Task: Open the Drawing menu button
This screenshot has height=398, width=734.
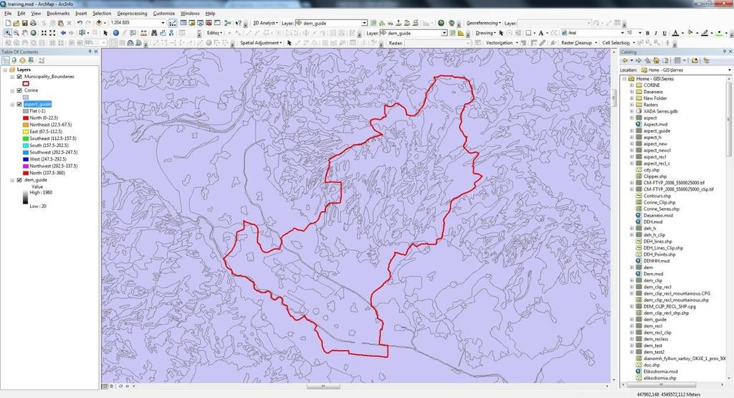Action: click(486, 33)
